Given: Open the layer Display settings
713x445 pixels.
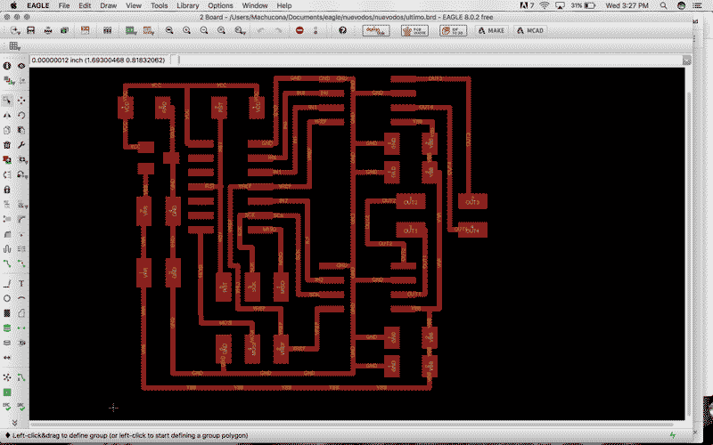Looking at the screenshot, I should click(7, 81).
